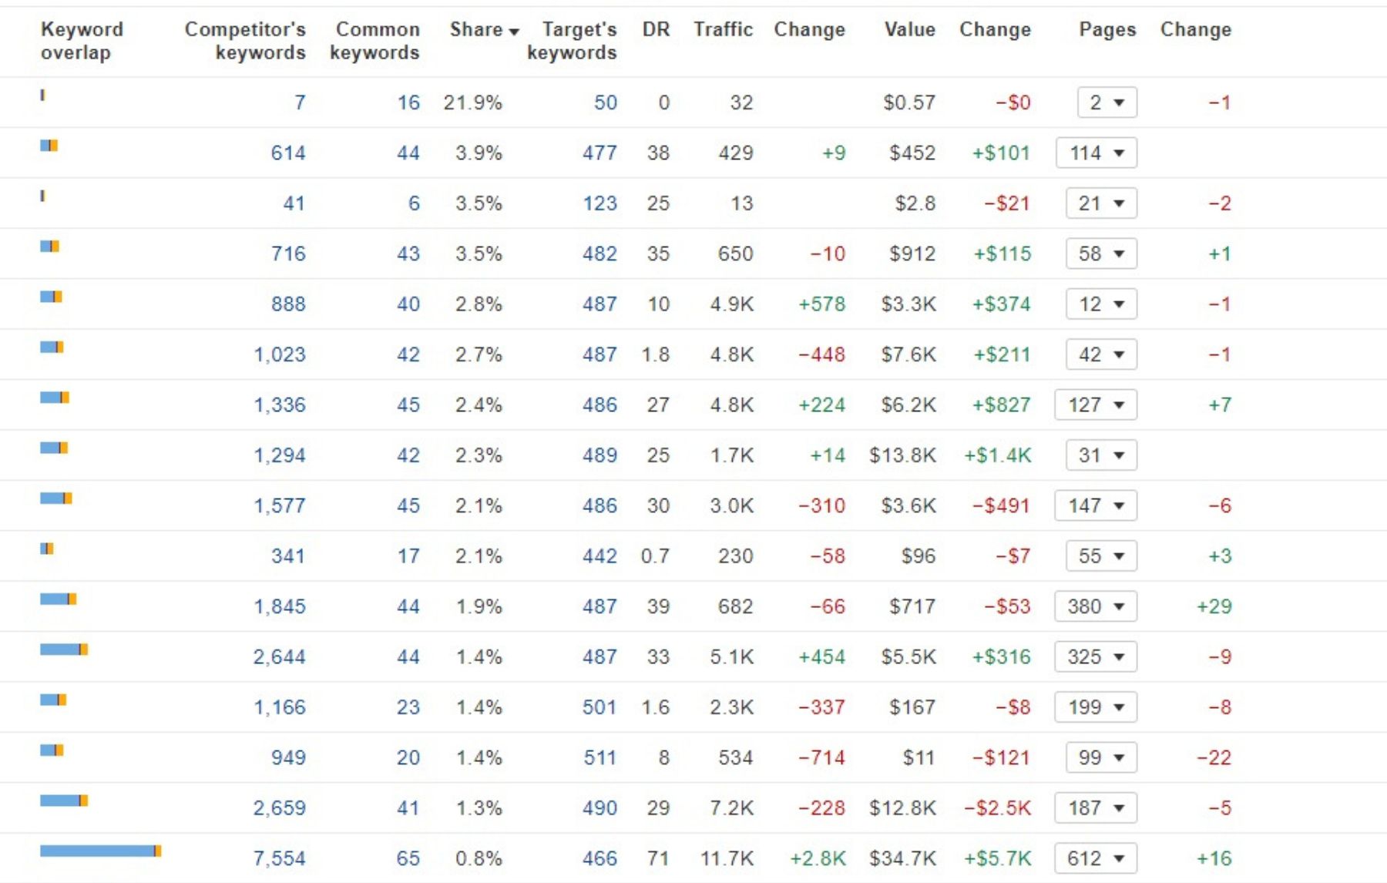The width and height of the screenshot is (1387, 883).
Task: Click target's keywords value 442
Action: (600, 556)
